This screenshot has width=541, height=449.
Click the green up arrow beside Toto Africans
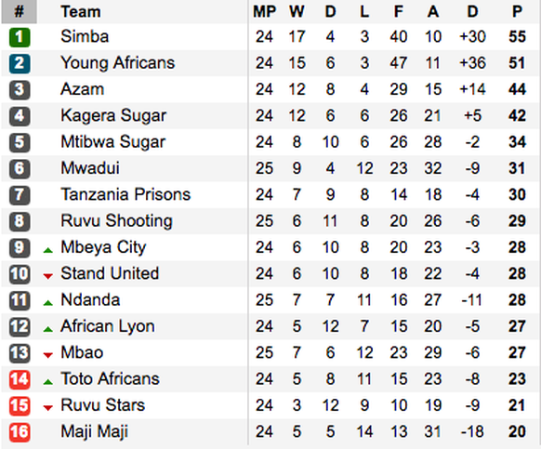click(x=48, y=382)
